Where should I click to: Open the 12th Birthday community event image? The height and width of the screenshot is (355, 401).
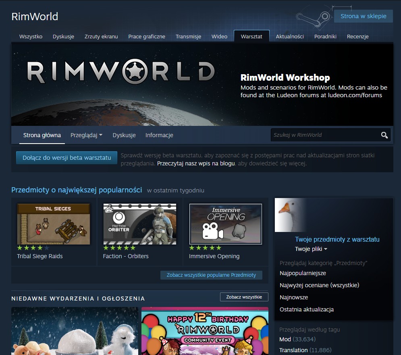(205, 331)
